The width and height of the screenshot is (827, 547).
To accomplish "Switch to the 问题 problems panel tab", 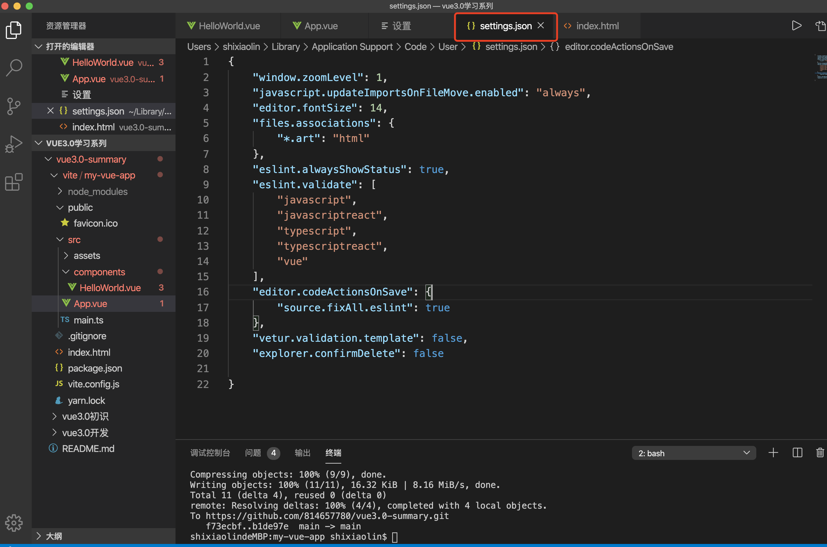I will (253, 453).
